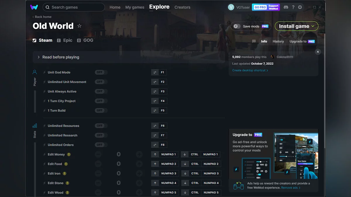
Task: Open the settings gear icon
Action: [x=300, y=7]
